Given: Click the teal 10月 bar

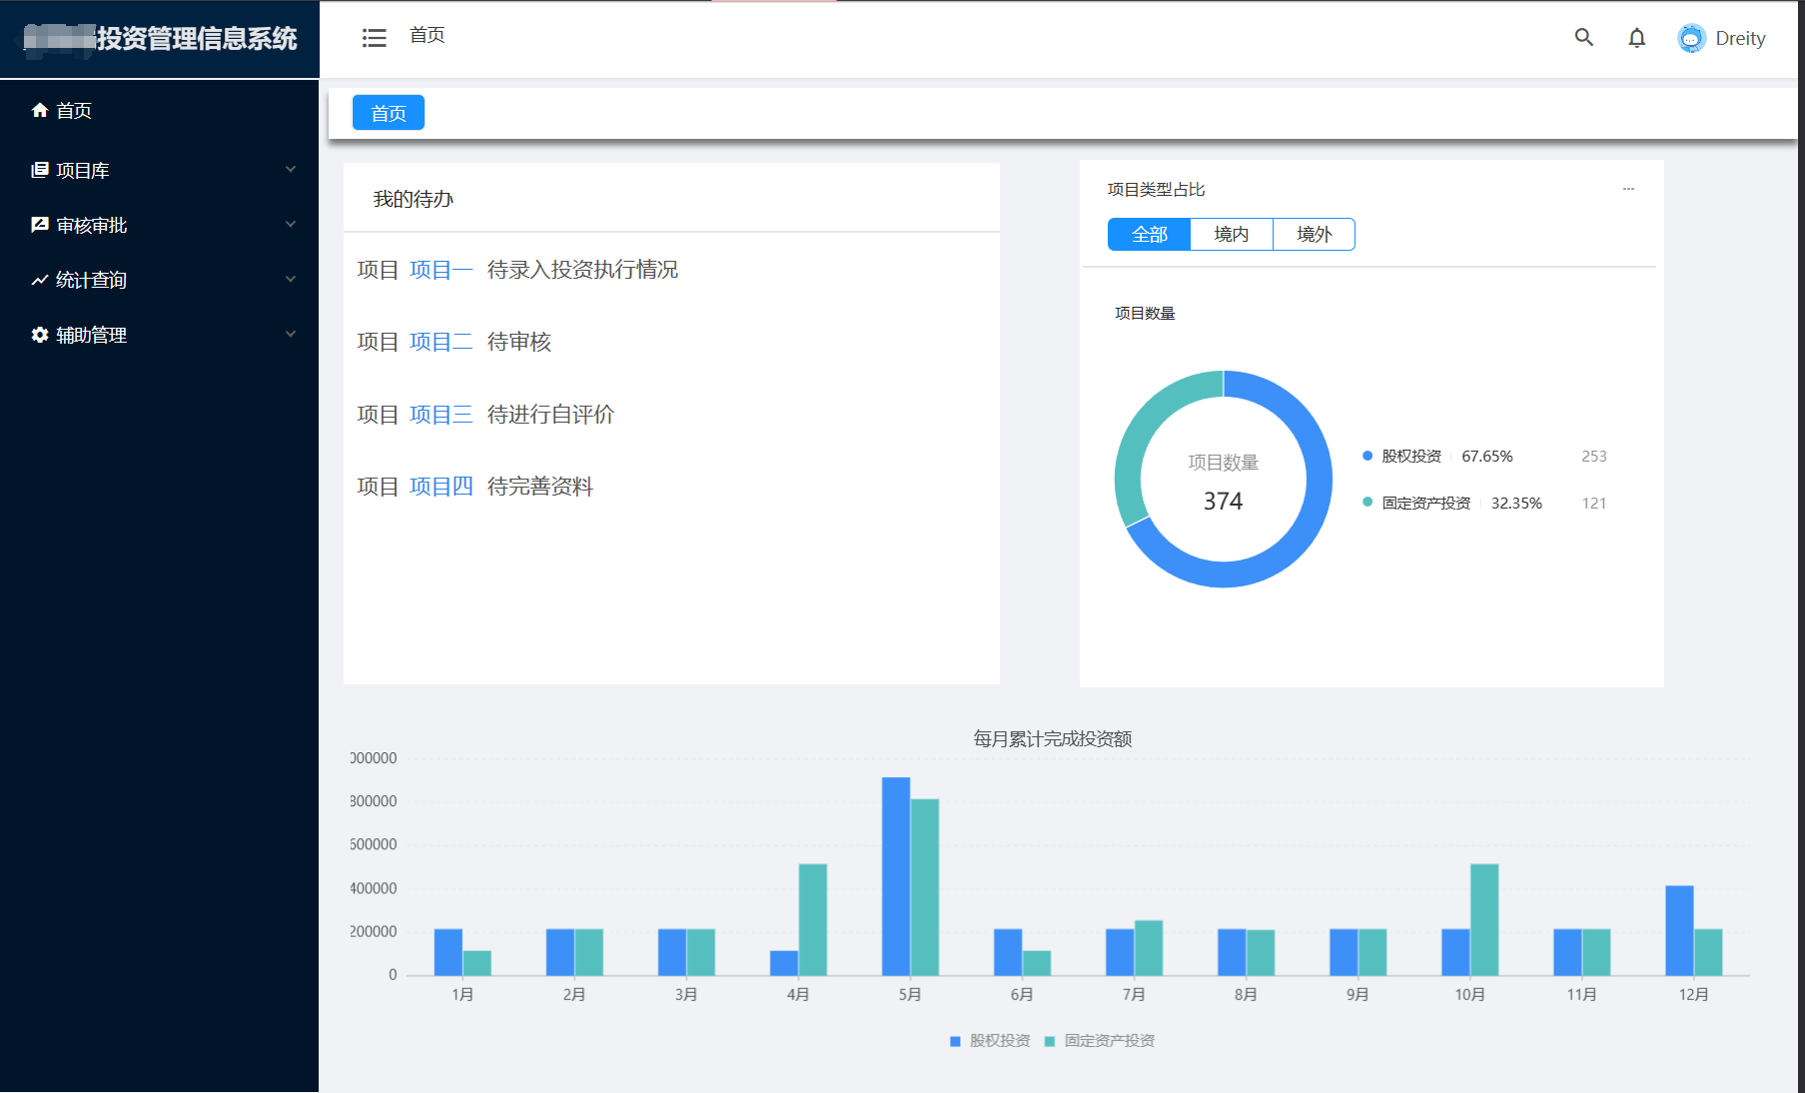Looking at the screenshot, I should coord(1484,919).
